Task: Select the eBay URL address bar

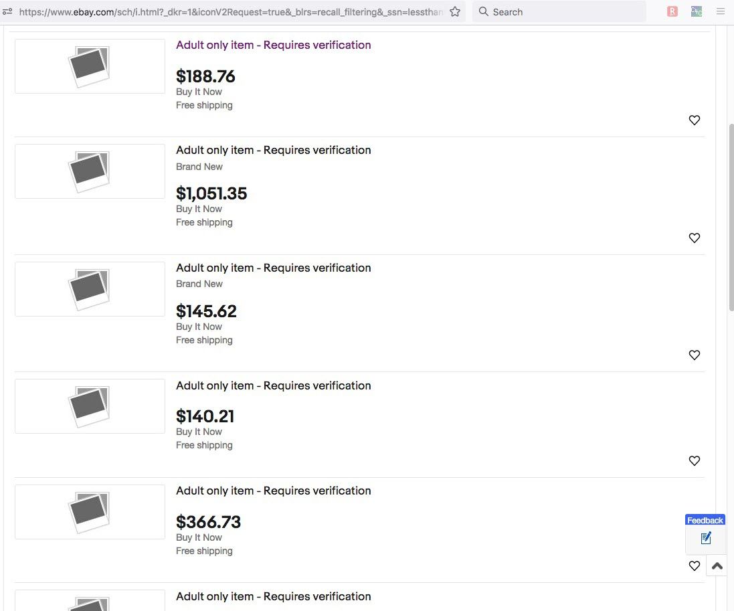Action: [x=231, y=11]
